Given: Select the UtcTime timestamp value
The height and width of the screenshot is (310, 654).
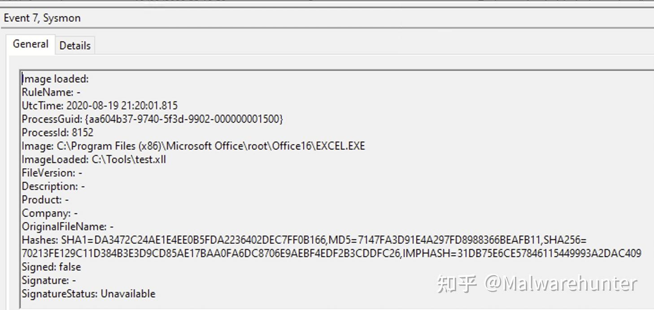Looking at the screenshot, I should tap(122, 105).
